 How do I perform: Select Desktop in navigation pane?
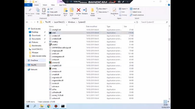(x=35, y=32)
